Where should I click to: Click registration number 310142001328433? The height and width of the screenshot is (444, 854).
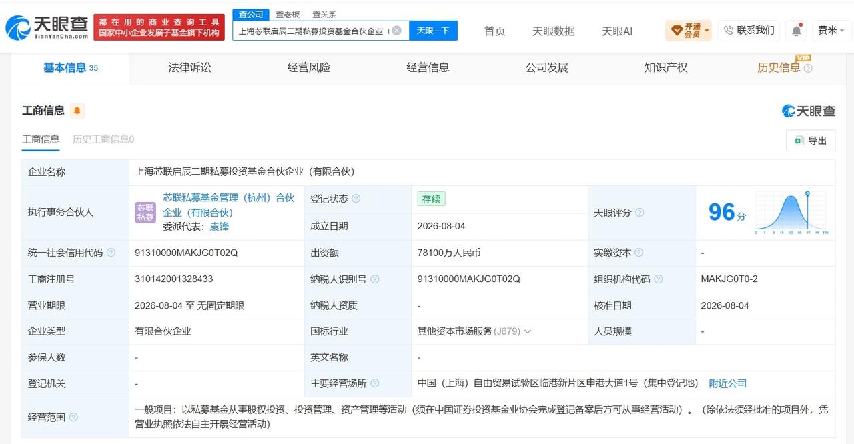click(x=174, y=279)
